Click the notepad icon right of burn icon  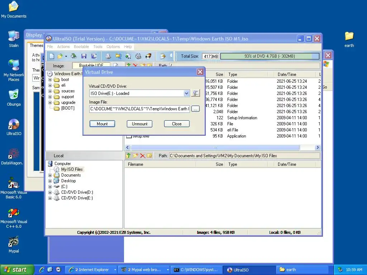click(163, 56)
